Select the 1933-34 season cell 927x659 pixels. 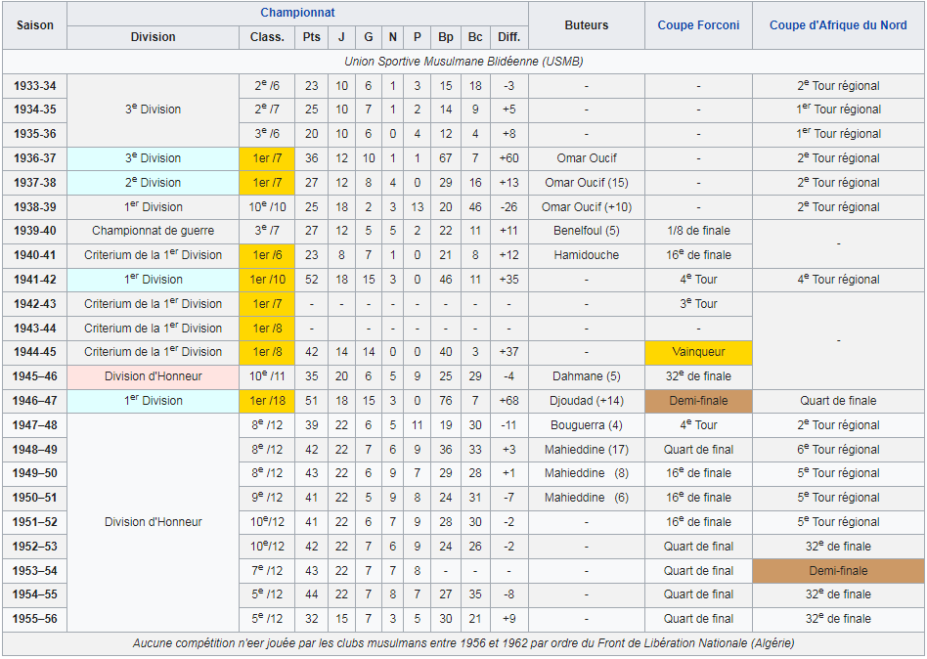pos(35,86)
